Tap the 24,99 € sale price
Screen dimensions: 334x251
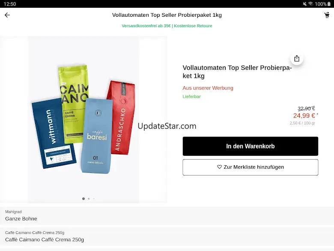[304, 116]
